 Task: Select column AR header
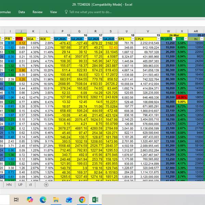196,31
